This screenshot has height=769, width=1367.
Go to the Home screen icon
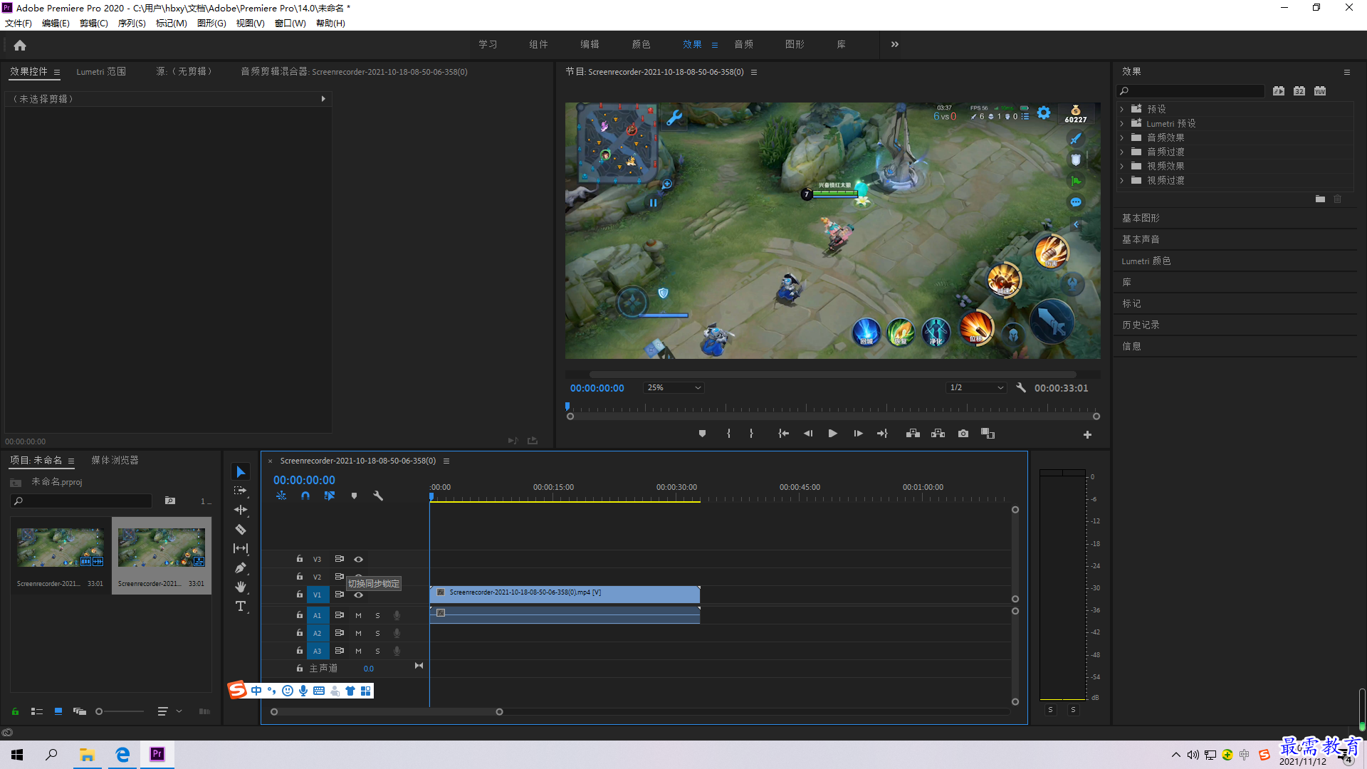[20, 45]
